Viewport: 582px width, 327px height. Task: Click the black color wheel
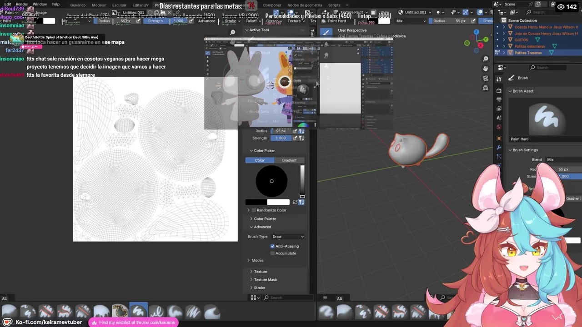point(271,181)
